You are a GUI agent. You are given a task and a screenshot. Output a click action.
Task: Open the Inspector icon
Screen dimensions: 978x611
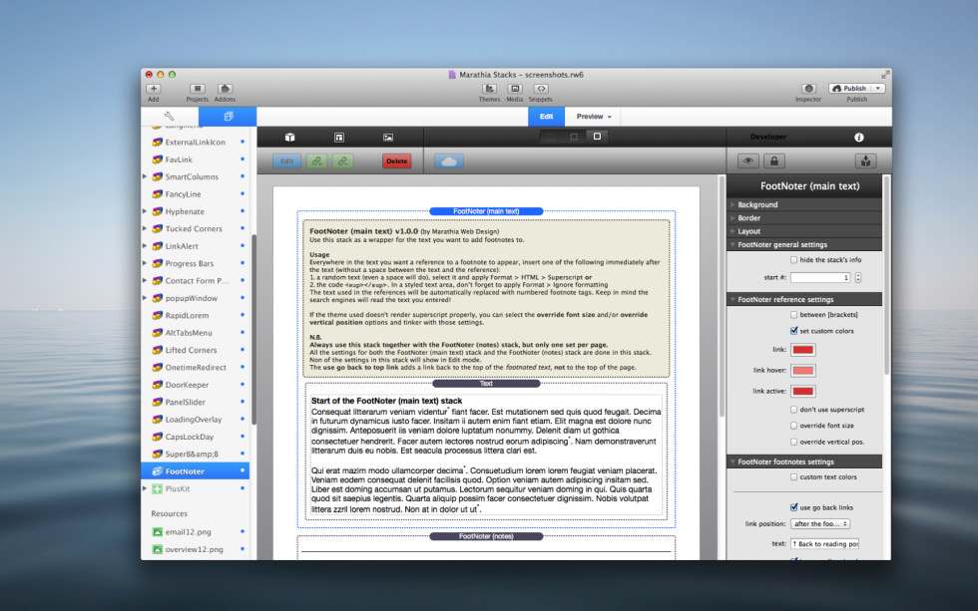pyautogui.click(x=808, y=89)
